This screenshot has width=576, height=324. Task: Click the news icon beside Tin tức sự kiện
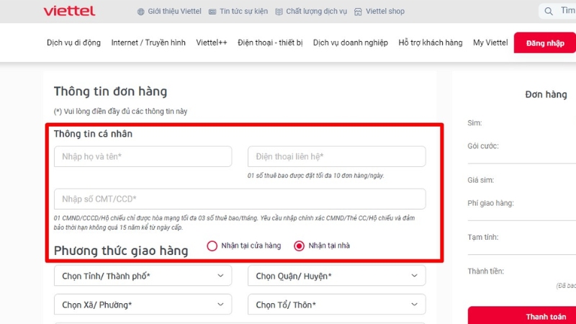pos(212,12)
